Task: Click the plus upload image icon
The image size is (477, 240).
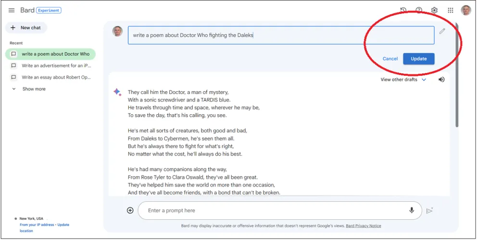Action: click(x=130, y=210)
